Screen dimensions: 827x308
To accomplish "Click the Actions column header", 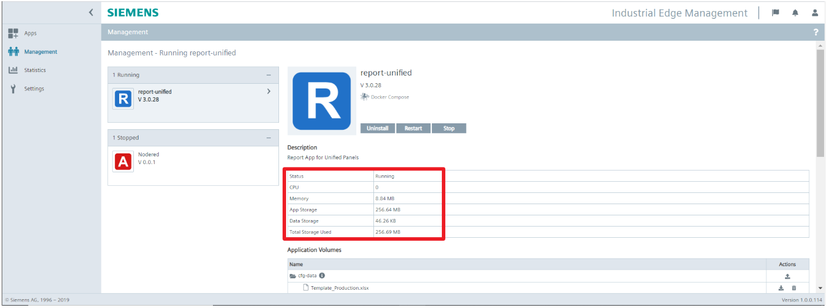I will 787,264.
